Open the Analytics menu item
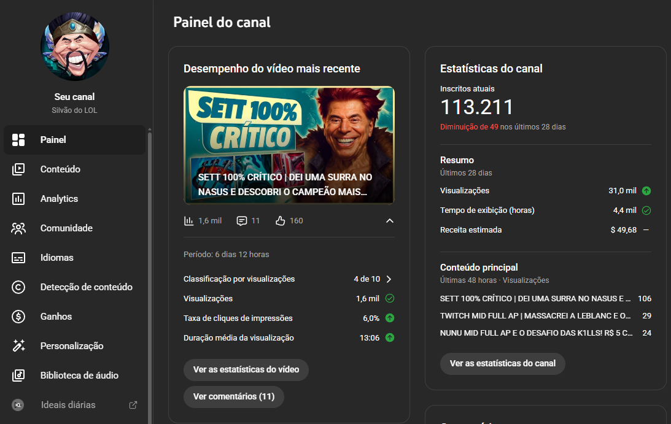This screenshot has height=424, width=671. click(x=74, y=199)
